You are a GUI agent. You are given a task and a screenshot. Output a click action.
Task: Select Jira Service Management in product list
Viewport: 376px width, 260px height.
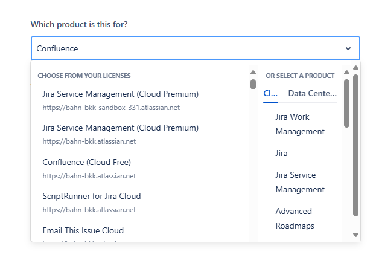pos(300,182)
